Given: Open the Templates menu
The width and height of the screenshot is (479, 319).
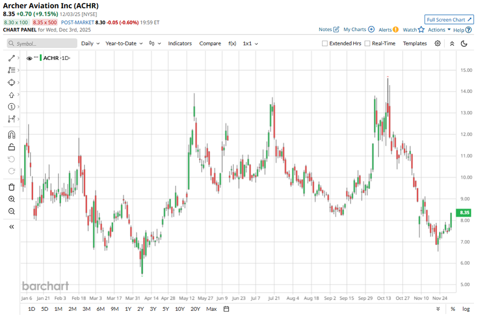Looking at the screenshot, I should coord(415,43).
